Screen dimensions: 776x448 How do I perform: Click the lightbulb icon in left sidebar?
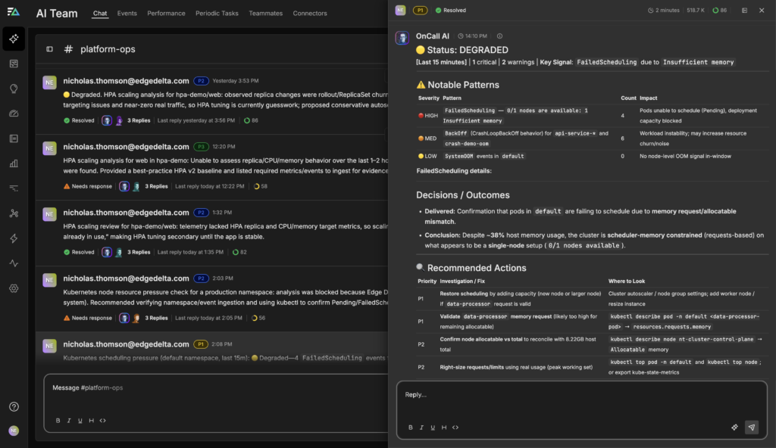[14, 89]
